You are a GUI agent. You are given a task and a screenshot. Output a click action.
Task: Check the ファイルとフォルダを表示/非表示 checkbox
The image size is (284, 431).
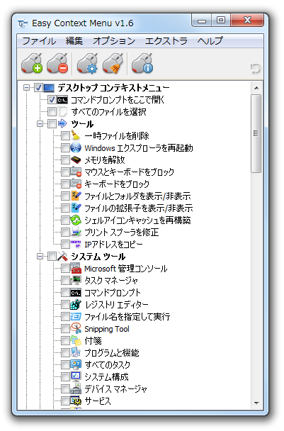65,196
